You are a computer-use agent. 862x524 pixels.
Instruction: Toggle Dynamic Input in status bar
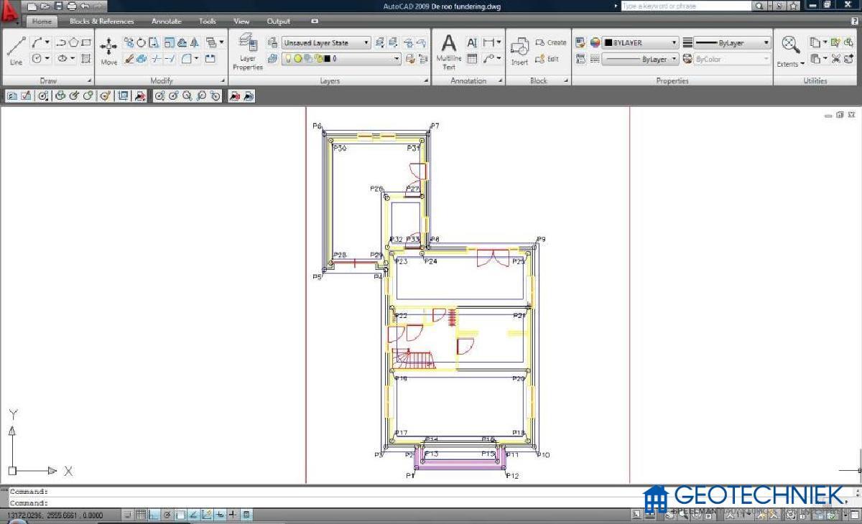[x=220, y=515]
